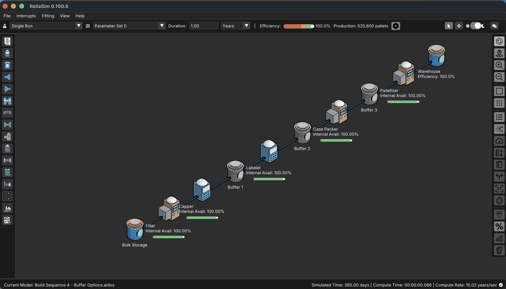Viewport: 506px width, 289px height.
Task: Click the speedometer gauge icon
Action: coord(499,141)
